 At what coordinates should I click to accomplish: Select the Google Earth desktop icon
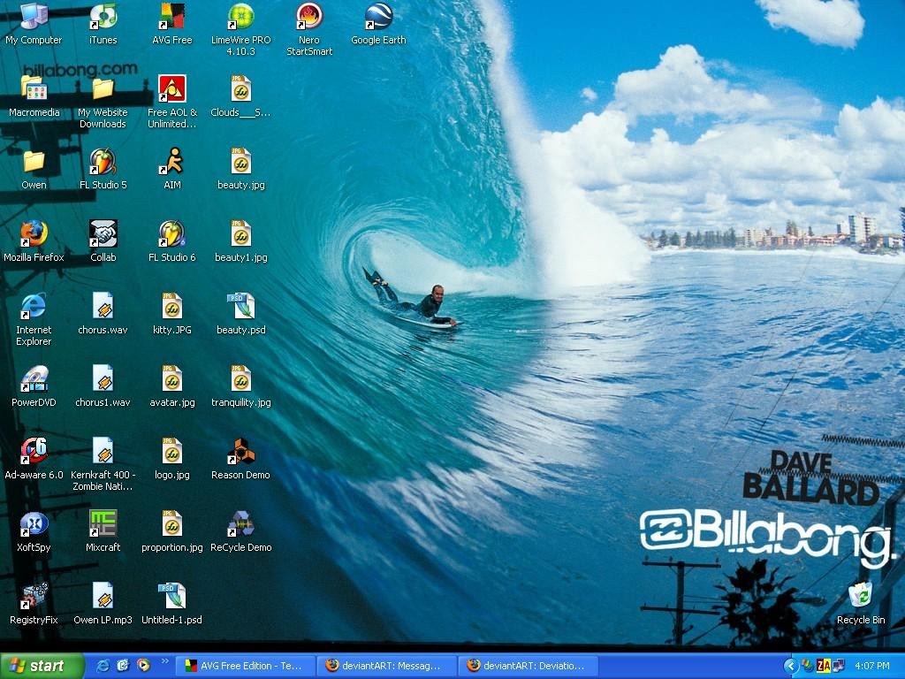[x=378, y=24]
